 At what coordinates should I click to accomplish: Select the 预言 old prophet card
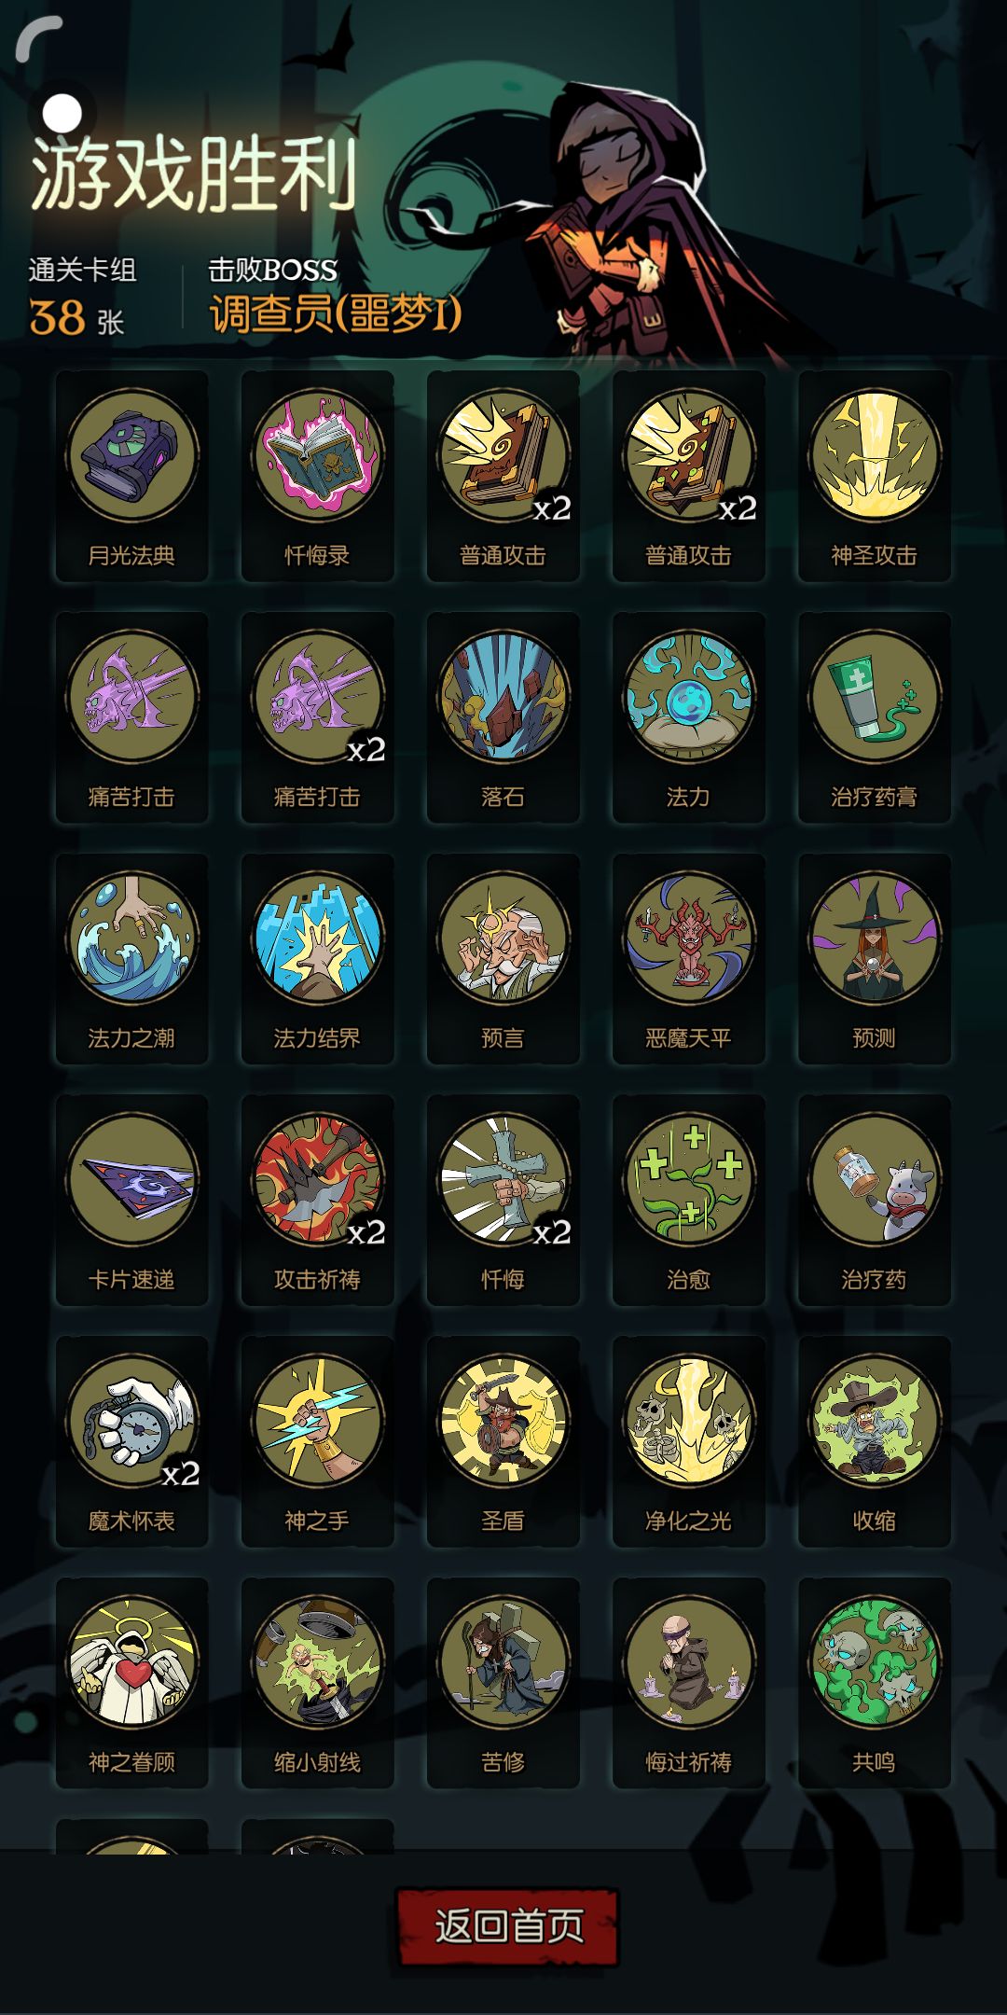[x=503, y=959]
